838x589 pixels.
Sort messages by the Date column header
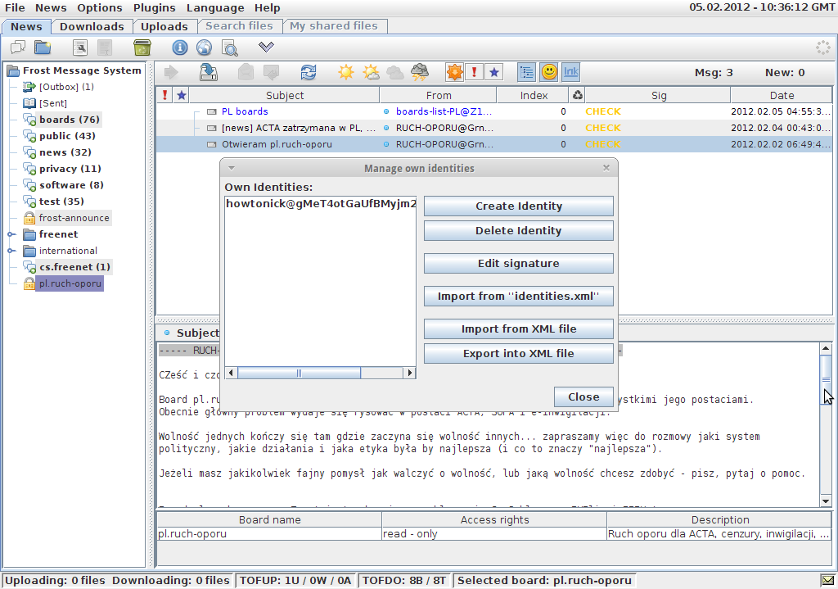[782, 95]
